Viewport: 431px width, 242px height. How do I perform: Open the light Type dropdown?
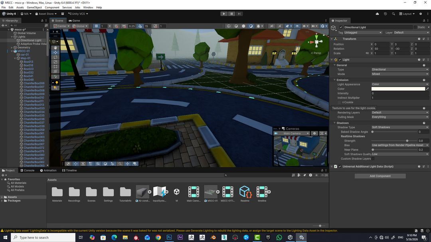tap(400, 70)
